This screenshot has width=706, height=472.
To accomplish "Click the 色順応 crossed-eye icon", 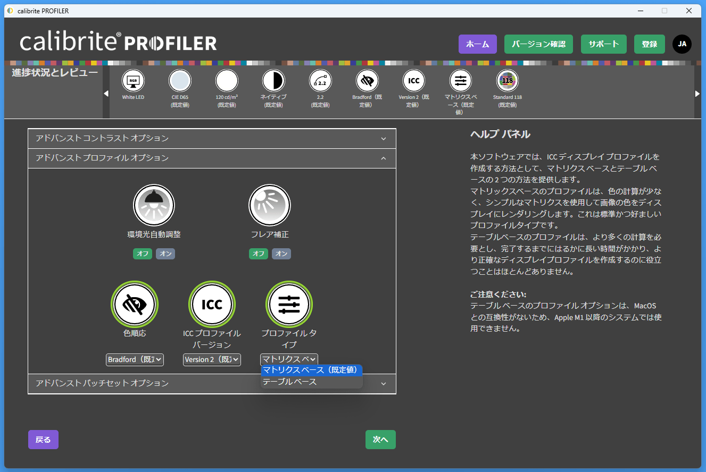I will [134, 304].
